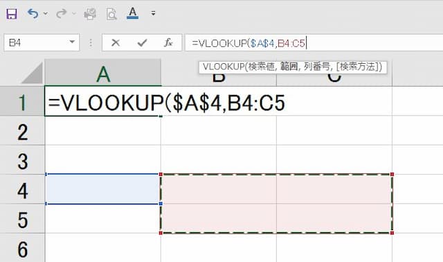Click empty cell C2
The height and width of the screenshot is (262, 443).
(x=334, y=130)
